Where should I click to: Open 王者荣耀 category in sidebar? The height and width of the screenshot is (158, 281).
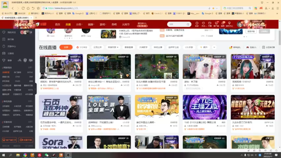(6, 127)
